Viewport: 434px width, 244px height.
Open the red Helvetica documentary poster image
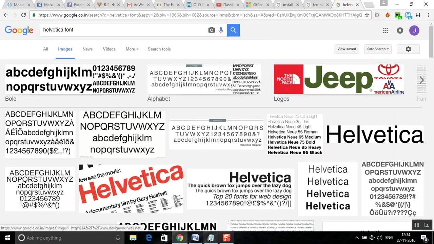pyautogui.click(x=131, y=189)
